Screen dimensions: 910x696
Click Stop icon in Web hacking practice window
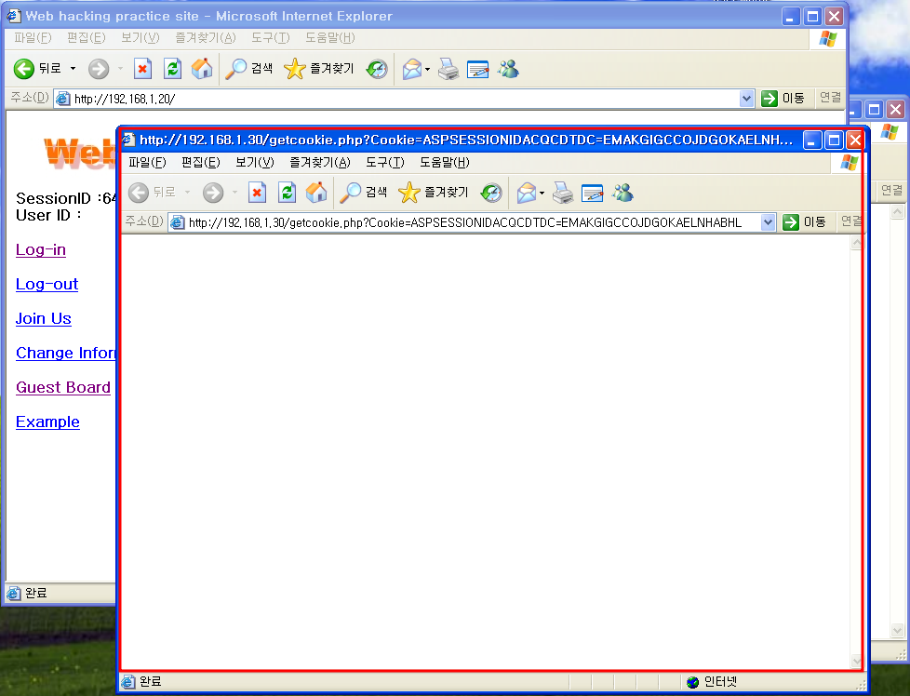coord(142,69)
